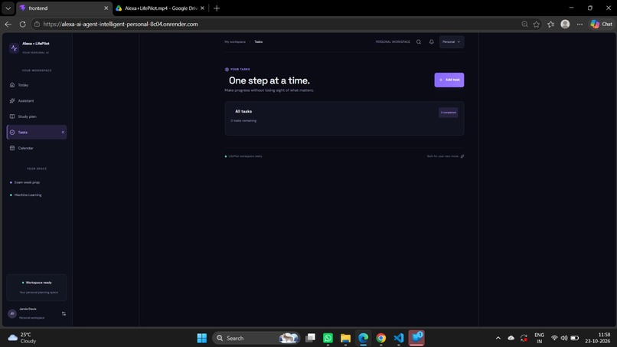Open the tab search dropdown arrow
Screen dimensions: 617x347
(8, 8)
